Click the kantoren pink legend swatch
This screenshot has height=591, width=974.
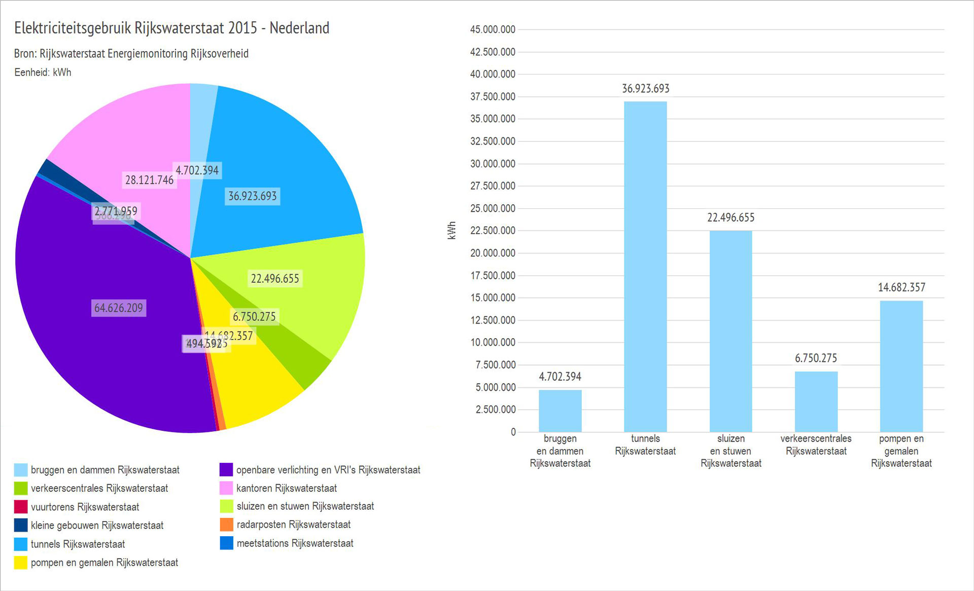click(226, 488)
